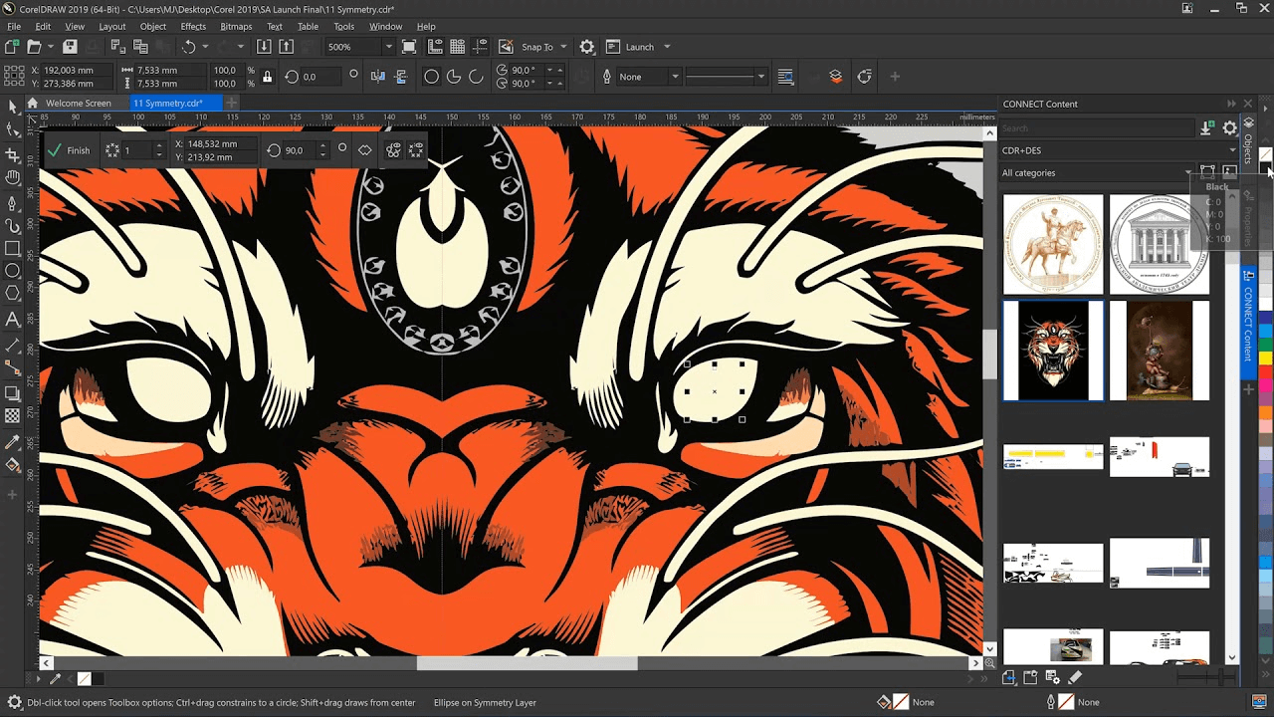Viewport: 1274px width, 717px height.
Task: Collapse the CONNECT Content docker with arrows
Action: point(1231,104)
